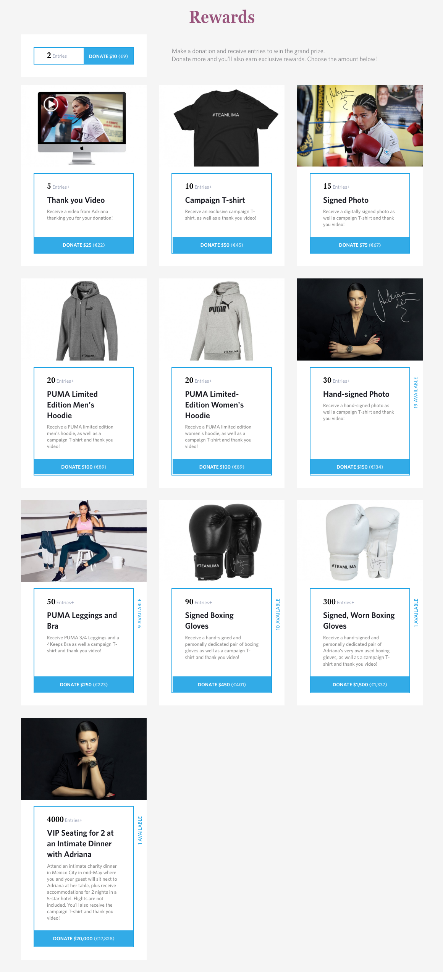The image size is (443, 972).
Task: Click DONATE $20,000 VIP dinner button
Action: pyautogui.click(x=84, y=938)
